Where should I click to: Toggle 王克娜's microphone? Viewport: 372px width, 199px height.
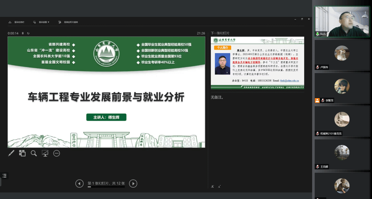pos(317,166)
